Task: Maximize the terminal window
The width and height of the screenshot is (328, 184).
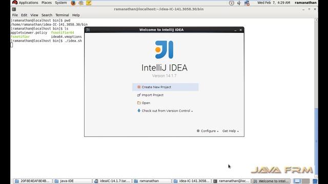Action: click(x=309, y=9)
